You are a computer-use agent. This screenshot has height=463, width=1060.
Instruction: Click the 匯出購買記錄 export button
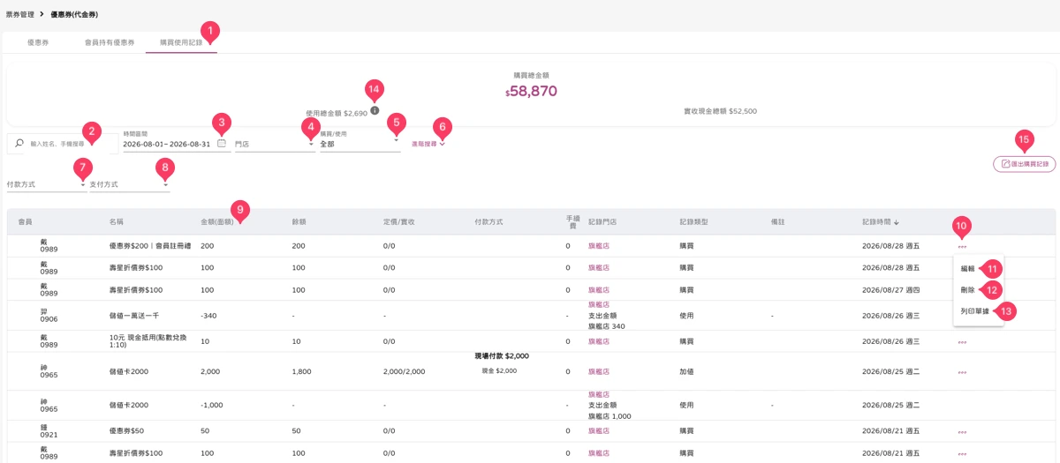tap(1024, 164)
